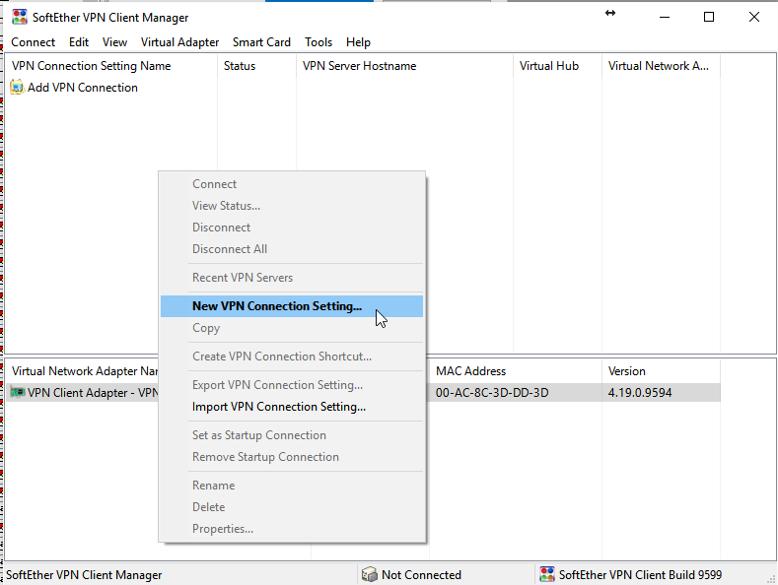Click MAC Address column header

[x=516, y=371]
